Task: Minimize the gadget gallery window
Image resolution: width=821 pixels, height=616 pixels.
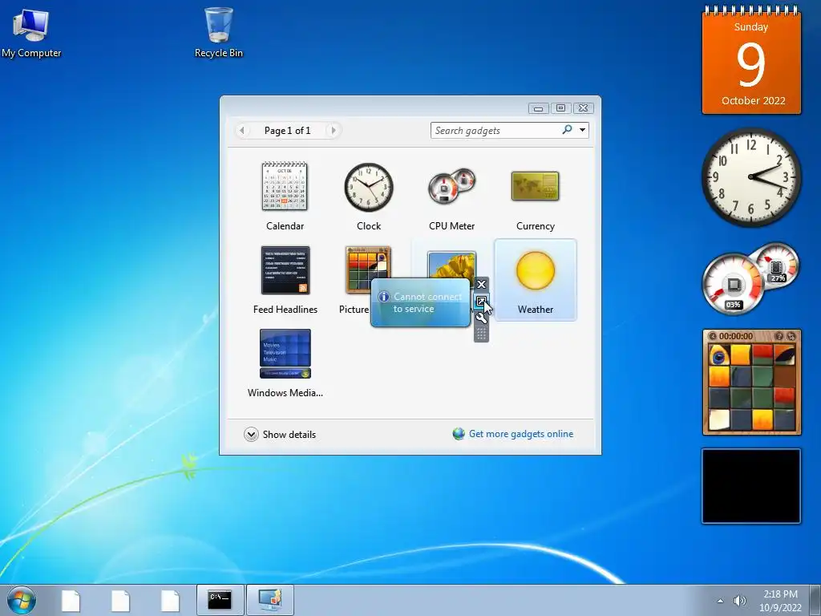Action: 538,108
